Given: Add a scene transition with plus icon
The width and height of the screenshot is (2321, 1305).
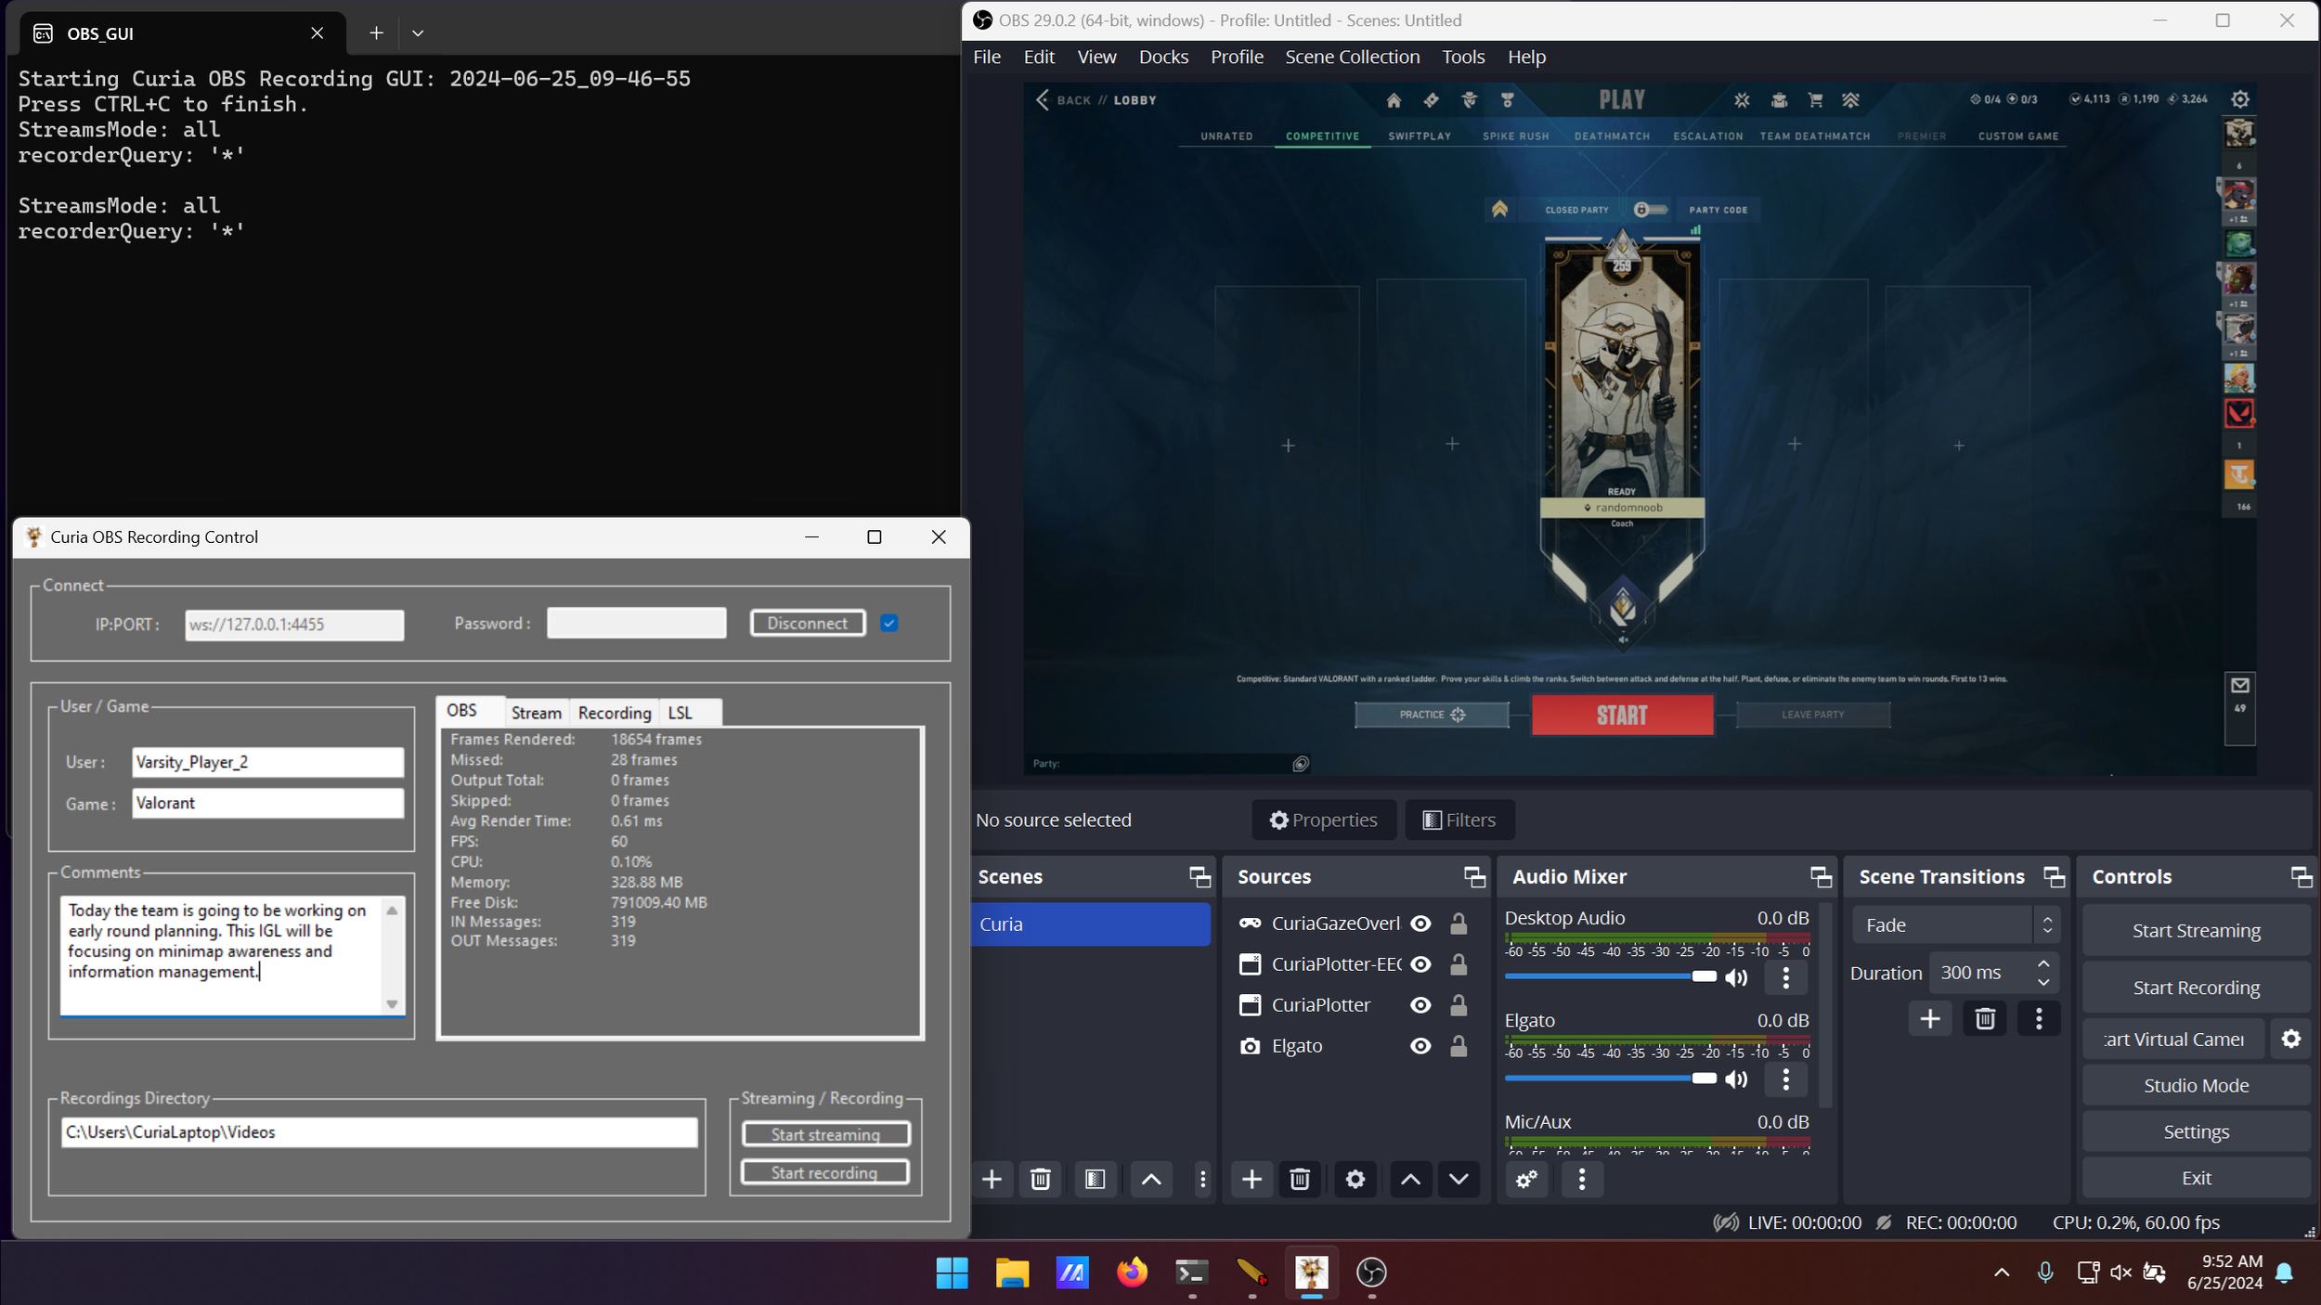Looking at the screenshot, I should click(1930, 1018).
